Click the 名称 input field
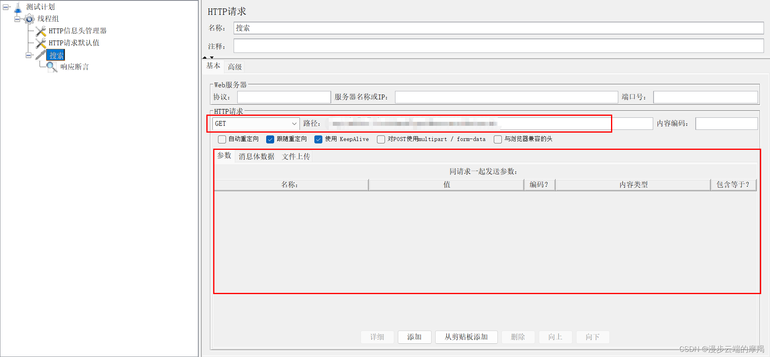The height and width of the screenshot is (357, 770). point(499,28)
